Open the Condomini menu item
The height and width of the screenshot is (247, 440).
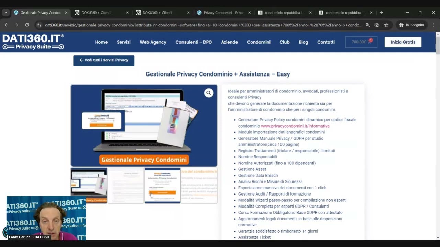tap(259, 42)
